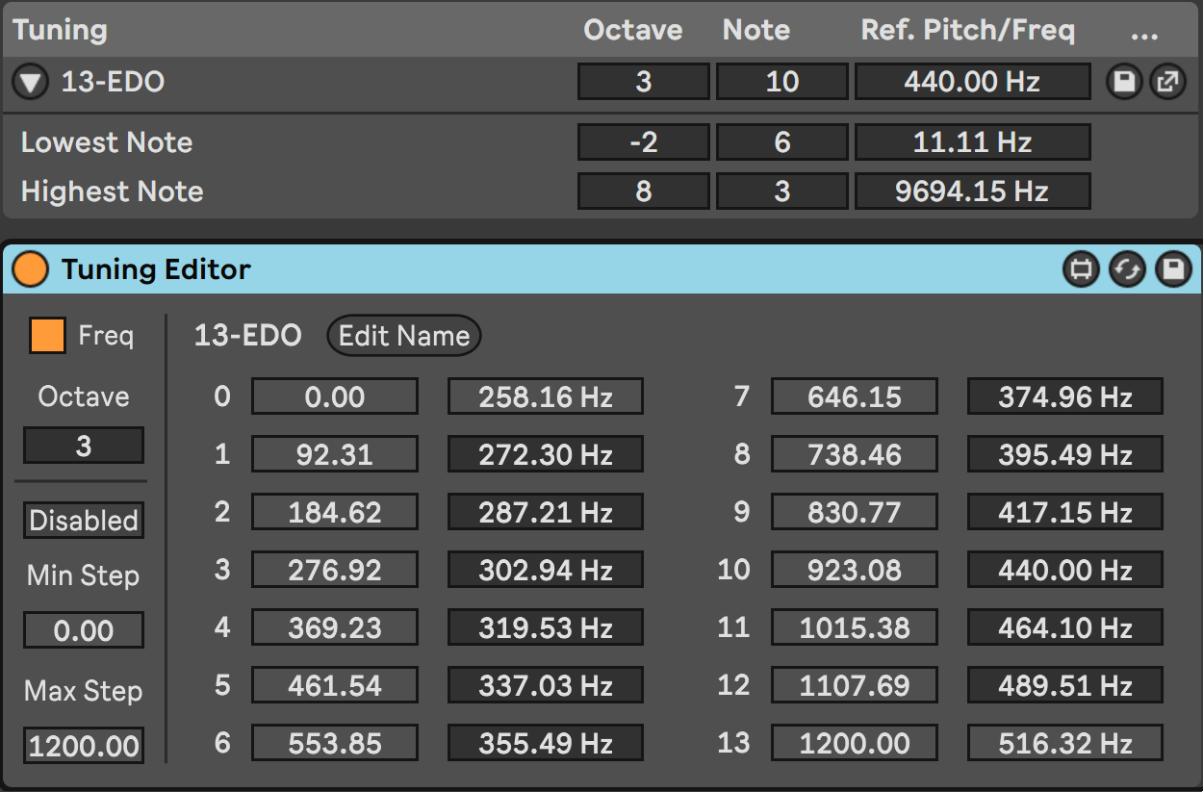Screen dimensions: 1203x792
Task: Select the Ref. Pitch/Freq 440.00 Hz field
Action: coord(972,82)
